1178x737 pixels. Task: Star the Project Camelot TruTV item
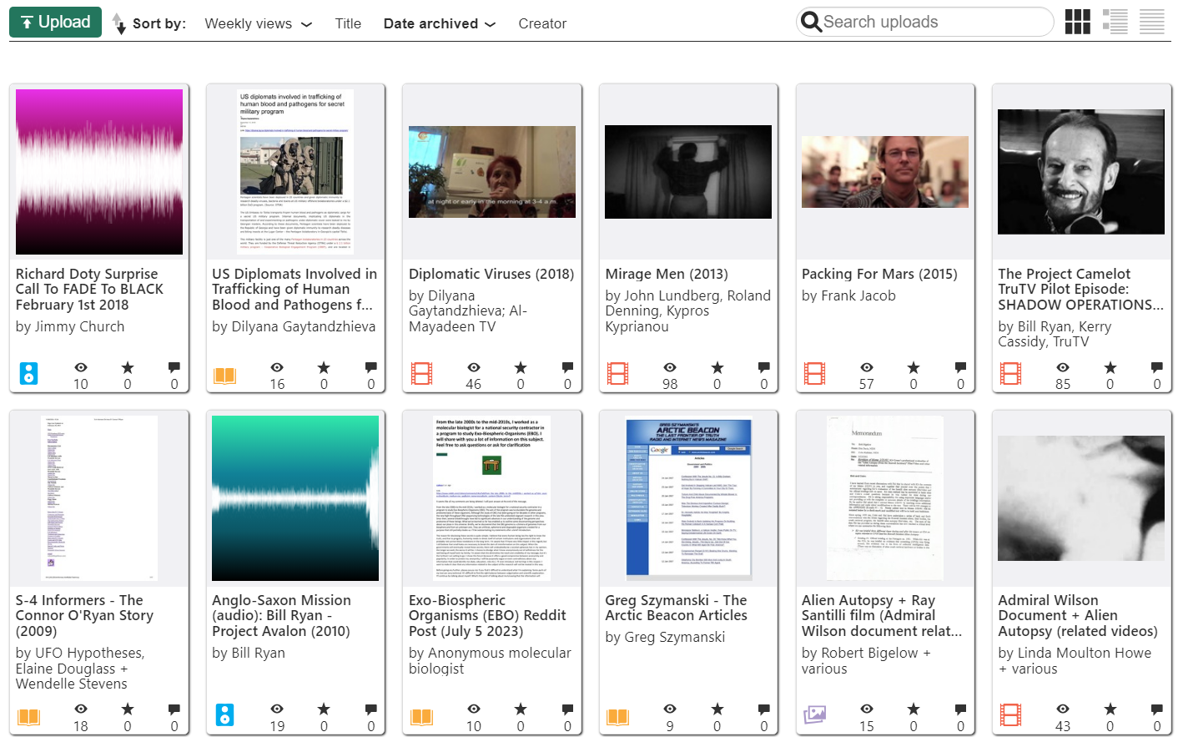[x=1110, y=367]
